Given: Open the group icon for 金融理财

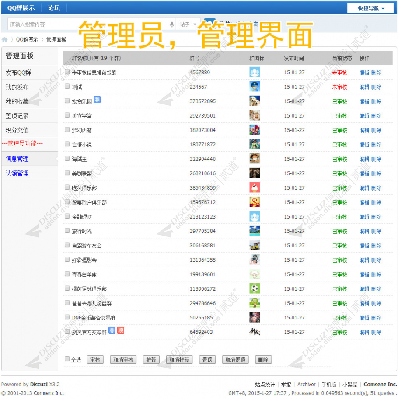Looking at the screenshot, I should click(x=255, y=217).
